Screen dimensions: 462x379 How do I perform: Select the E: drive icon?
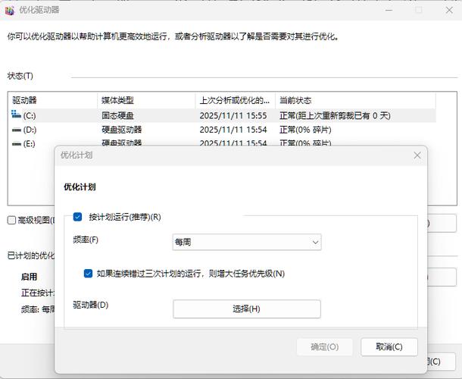pyautogui.click(x=16, y=144)
